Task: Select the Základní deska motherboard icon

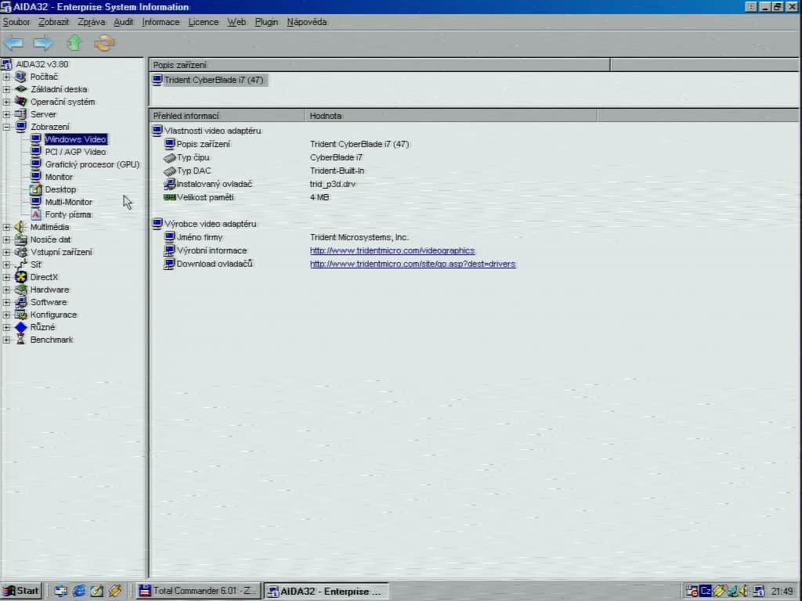Action: [20, 89]
